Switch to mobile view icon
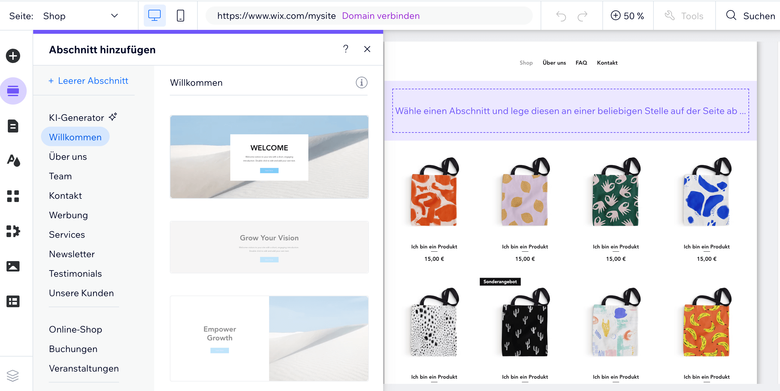The image size is (780, 391). pos(181,16)
